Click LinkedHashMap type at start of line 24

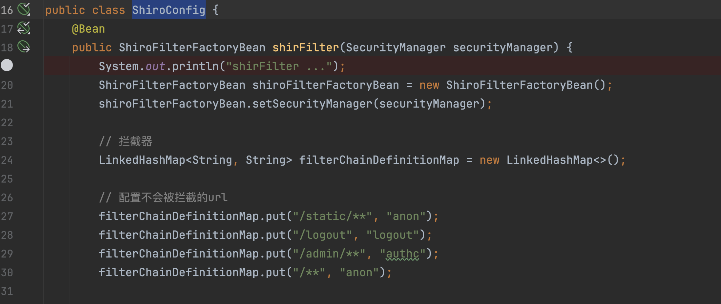click(142, 160)
